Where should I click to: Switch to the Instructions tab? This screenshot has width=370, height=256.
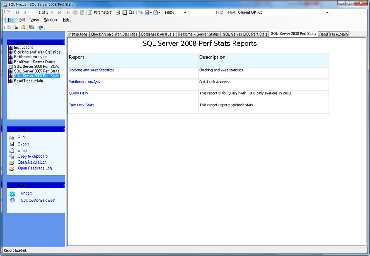(78, 34)
